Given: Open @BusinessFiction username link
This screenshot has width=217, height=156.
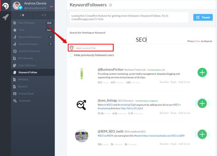Looking at the screenshot, I should (x=110, y=69).
